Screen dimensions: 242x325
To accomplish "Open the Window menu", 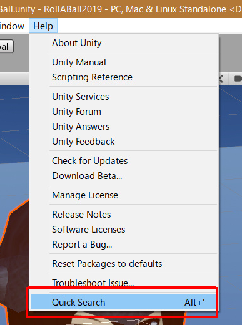I will click(x=12, y=26).
